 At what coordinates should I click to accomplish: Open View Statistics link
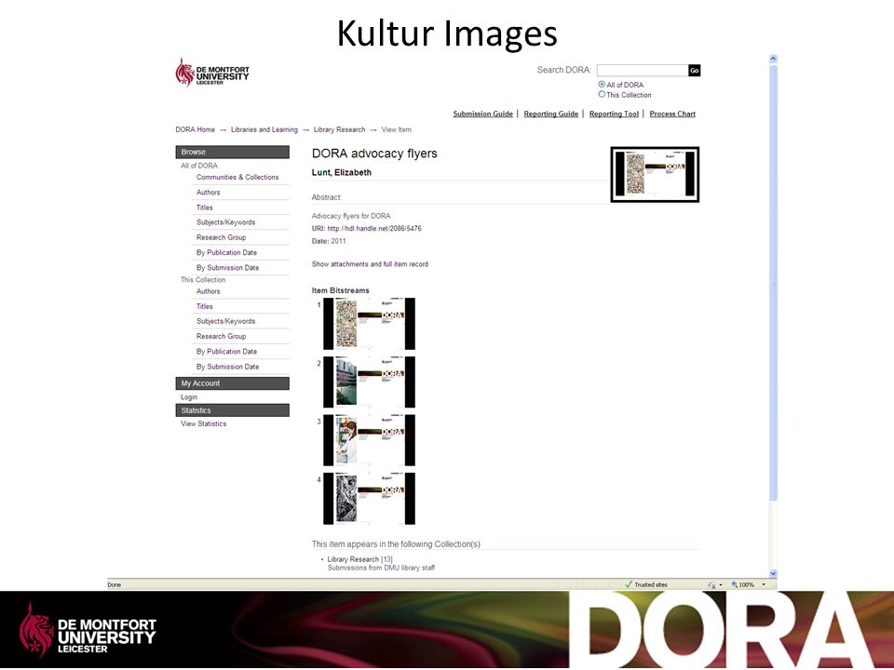[204, 424]
